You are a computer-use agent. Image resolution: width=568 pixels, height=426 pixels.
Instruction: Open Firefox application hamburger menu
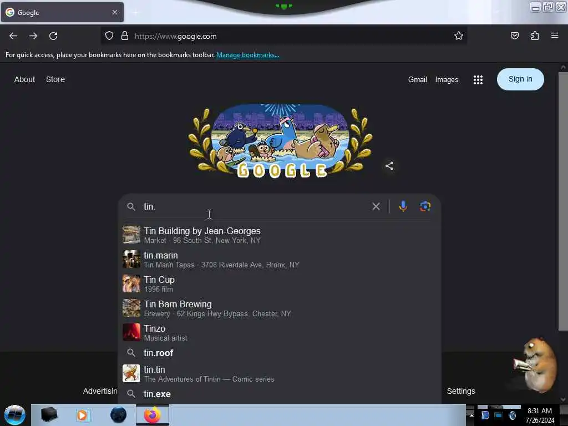(555, 35)
